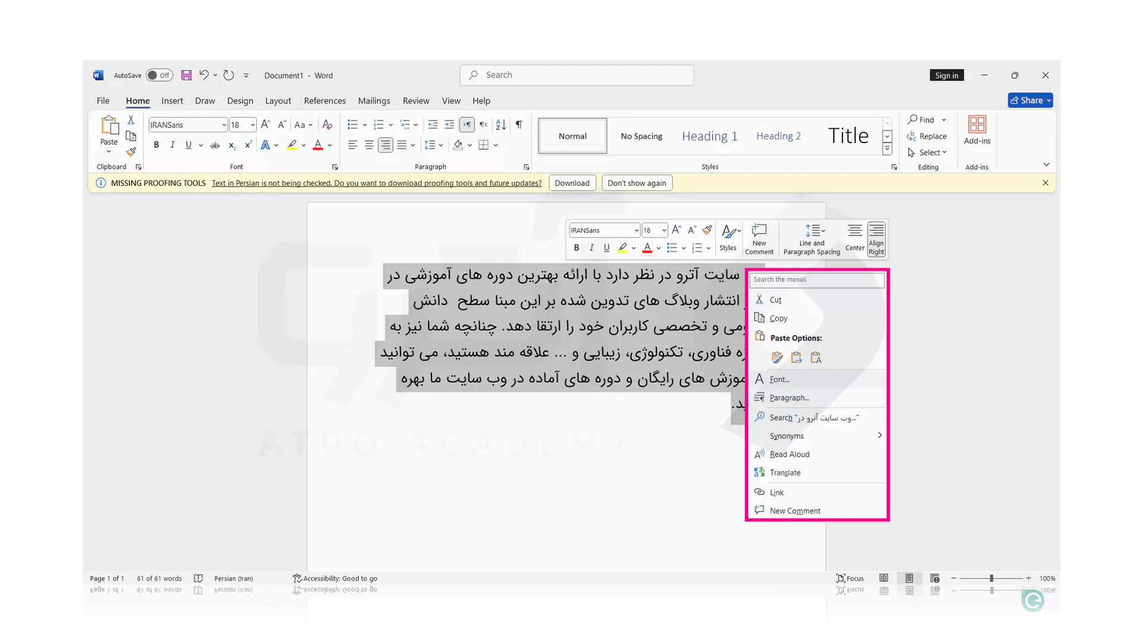Click the Increase Font Size icon in ribbon
Viewport: 1144px width, 644px height.
pos(266,125)
